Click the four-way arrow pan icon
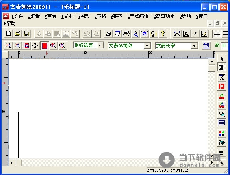 35,45
